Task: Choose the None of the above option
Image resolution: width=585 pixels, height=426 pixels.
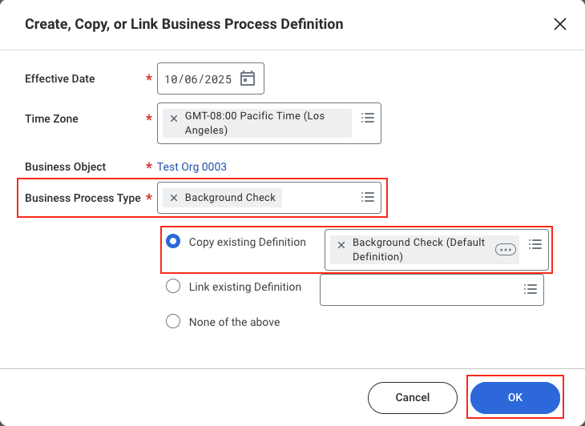Action: [x=173, y=321]
